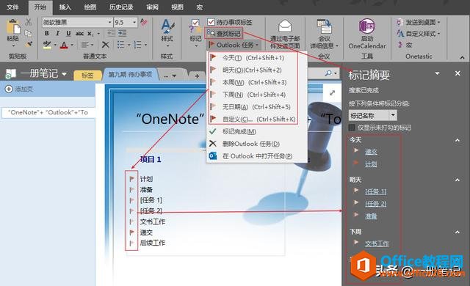This screenshot has width=470, height=286.
Task: Open the font name combo box 微软雅黑
Action: 77,22
